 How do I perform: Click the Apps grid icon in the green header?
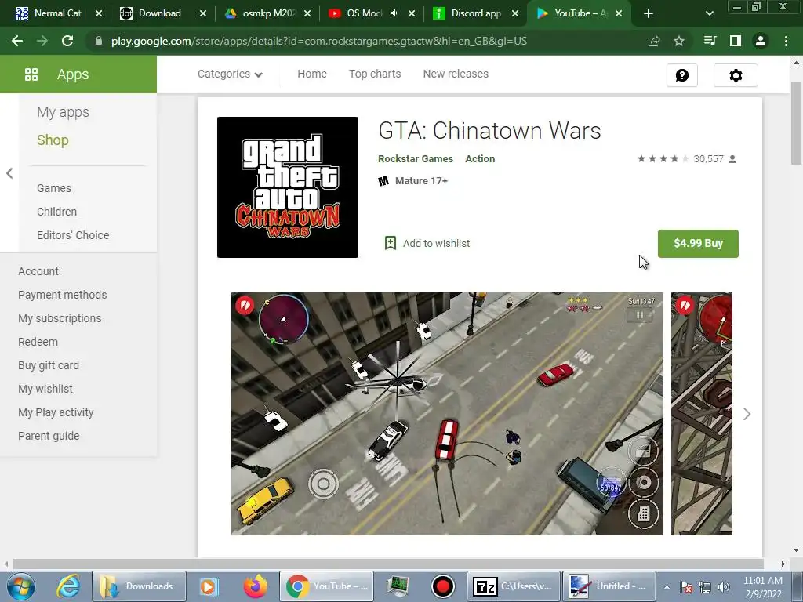tap(31, 74)
